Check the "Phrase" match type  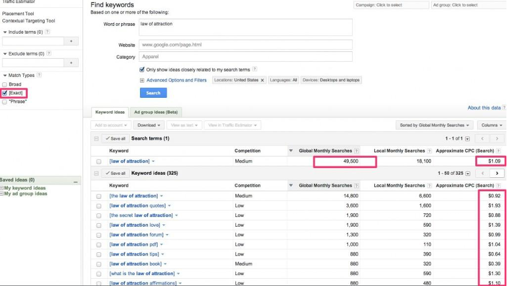4,102
